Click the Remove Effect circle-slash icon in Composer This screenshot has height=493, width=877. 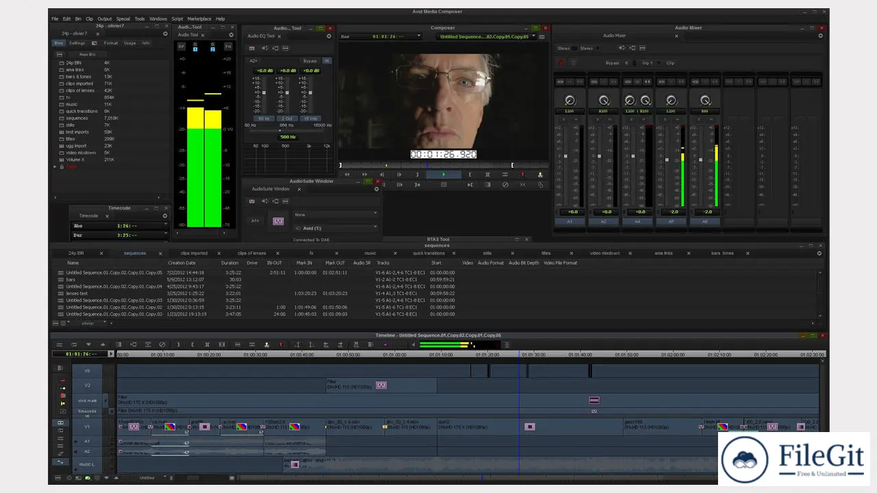tap(505, 184)
